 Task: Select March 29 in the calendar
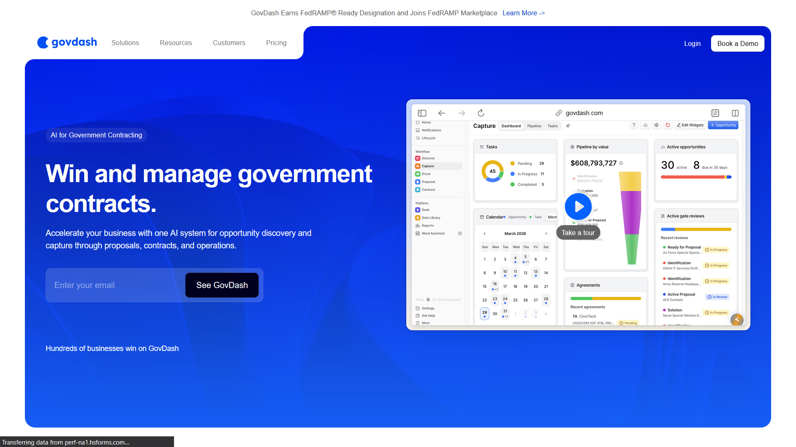(x=485, y=314)
